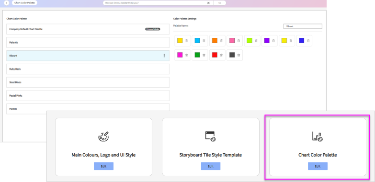The width and height of the screenshot is (375, 182).
Task: Delete the orange color via trash icon
Action: [221, 41]
